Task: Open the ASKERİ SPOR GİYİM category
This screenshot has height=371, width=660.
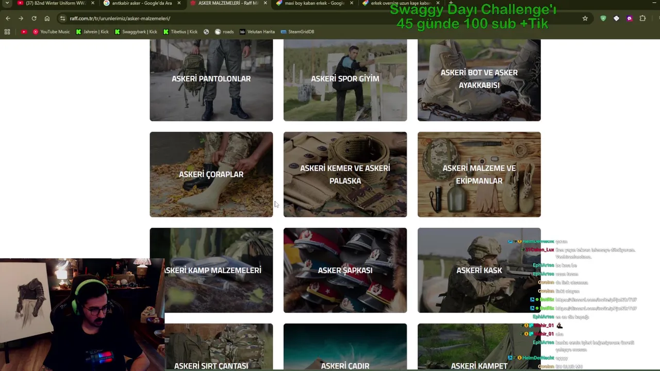Action: [x=345, y=80]
